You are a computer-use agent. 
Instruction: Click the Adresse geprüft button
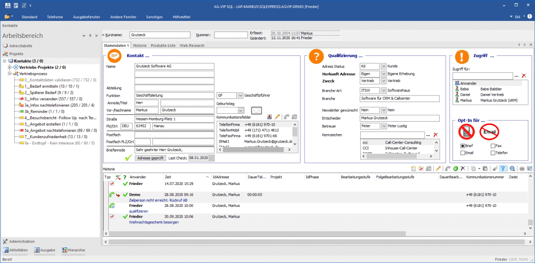[150, 158]
